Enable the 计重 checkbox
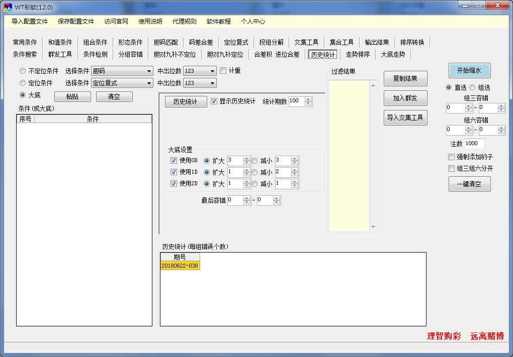 (x=223, y=70)
